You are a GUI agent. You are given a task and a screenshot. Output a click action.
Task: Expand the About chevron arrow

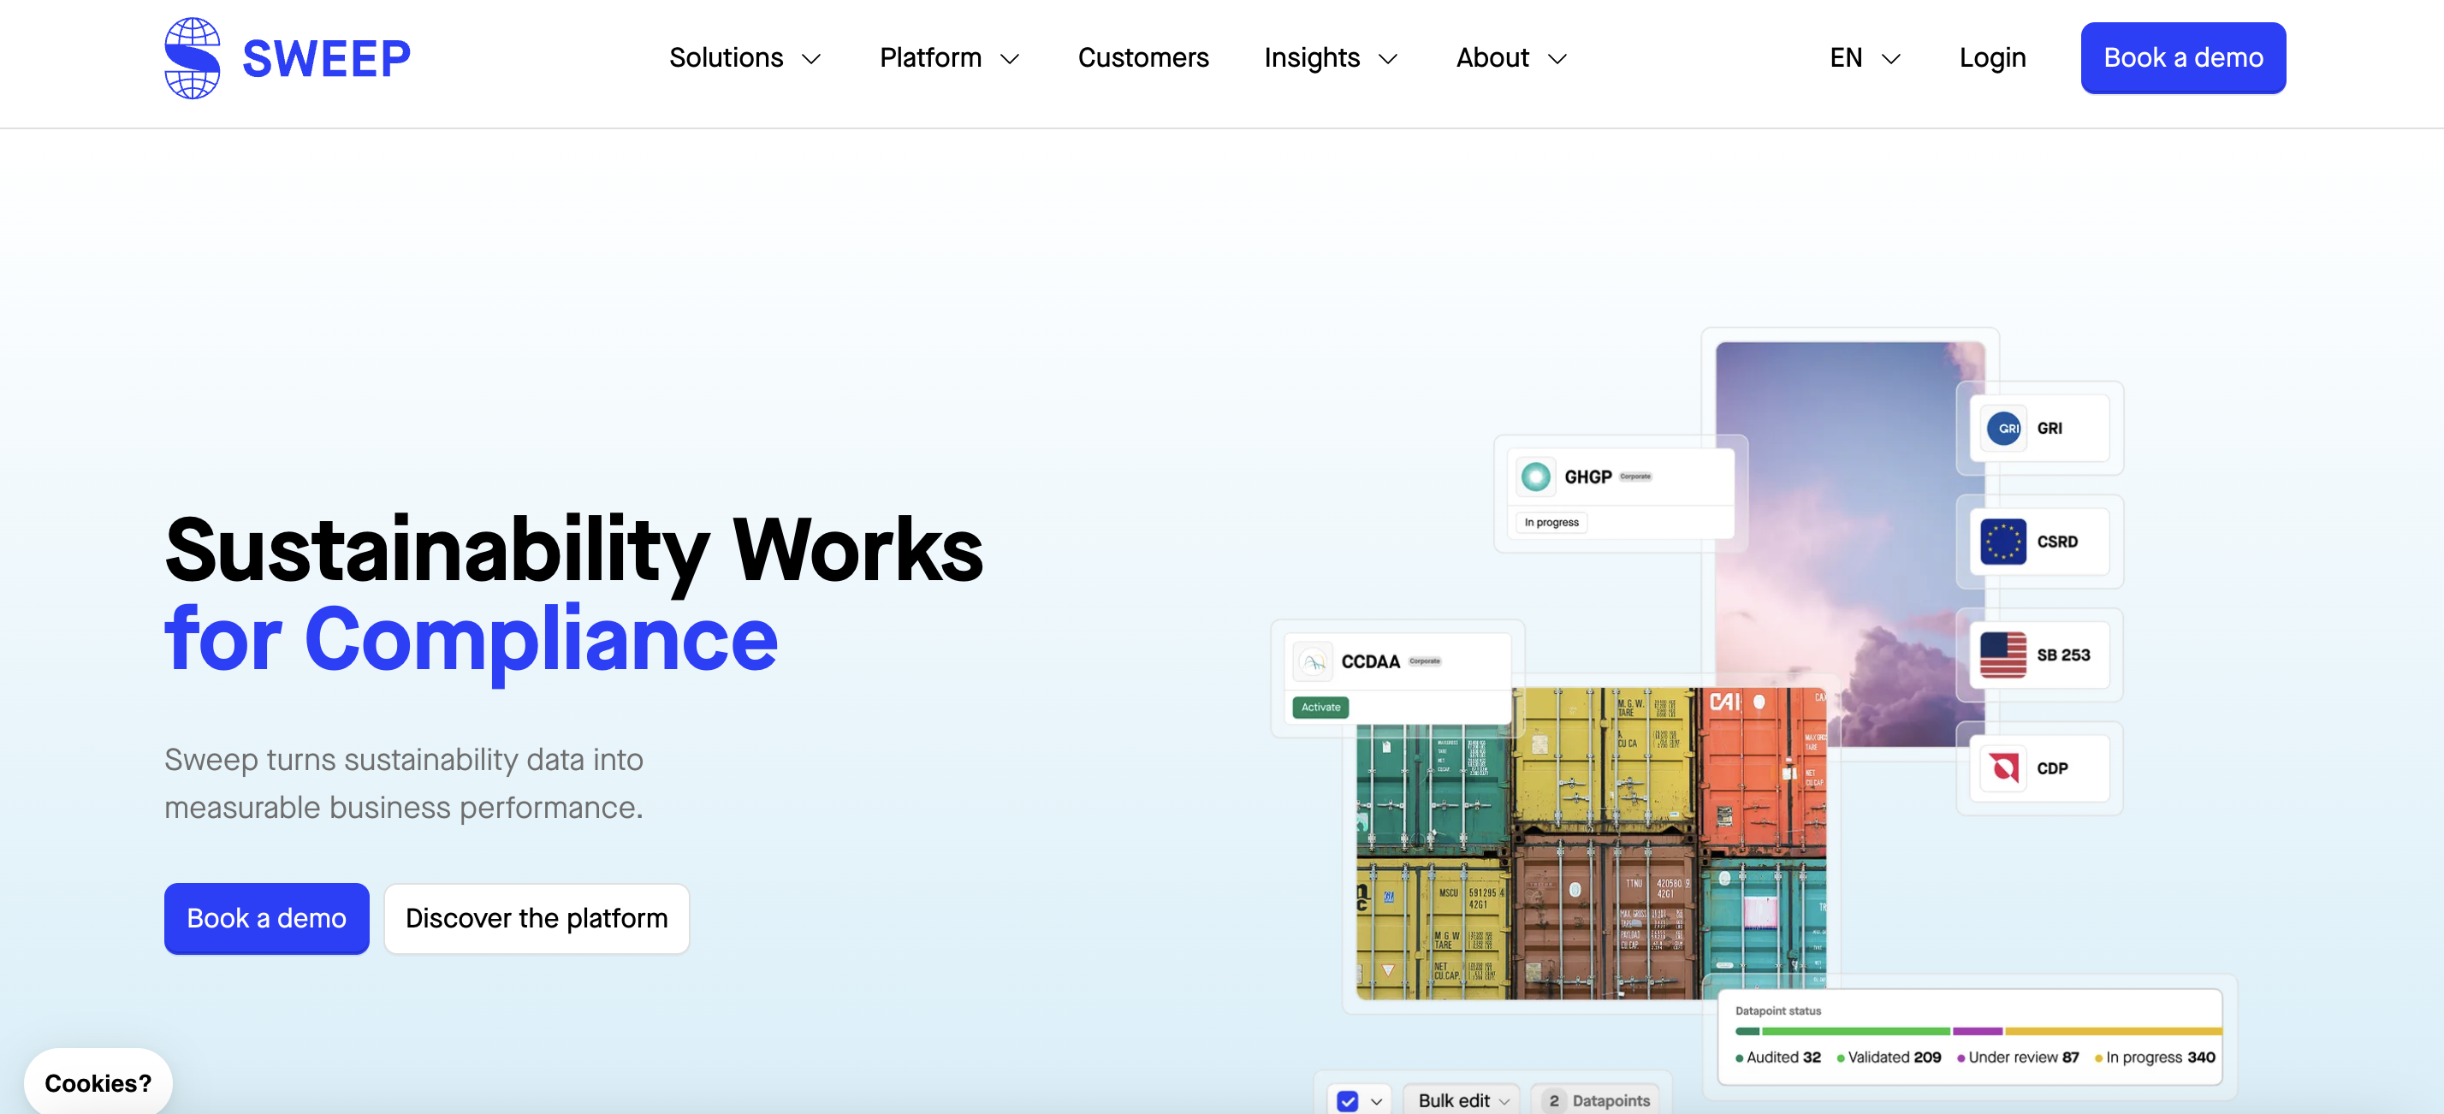point(1557,59)
